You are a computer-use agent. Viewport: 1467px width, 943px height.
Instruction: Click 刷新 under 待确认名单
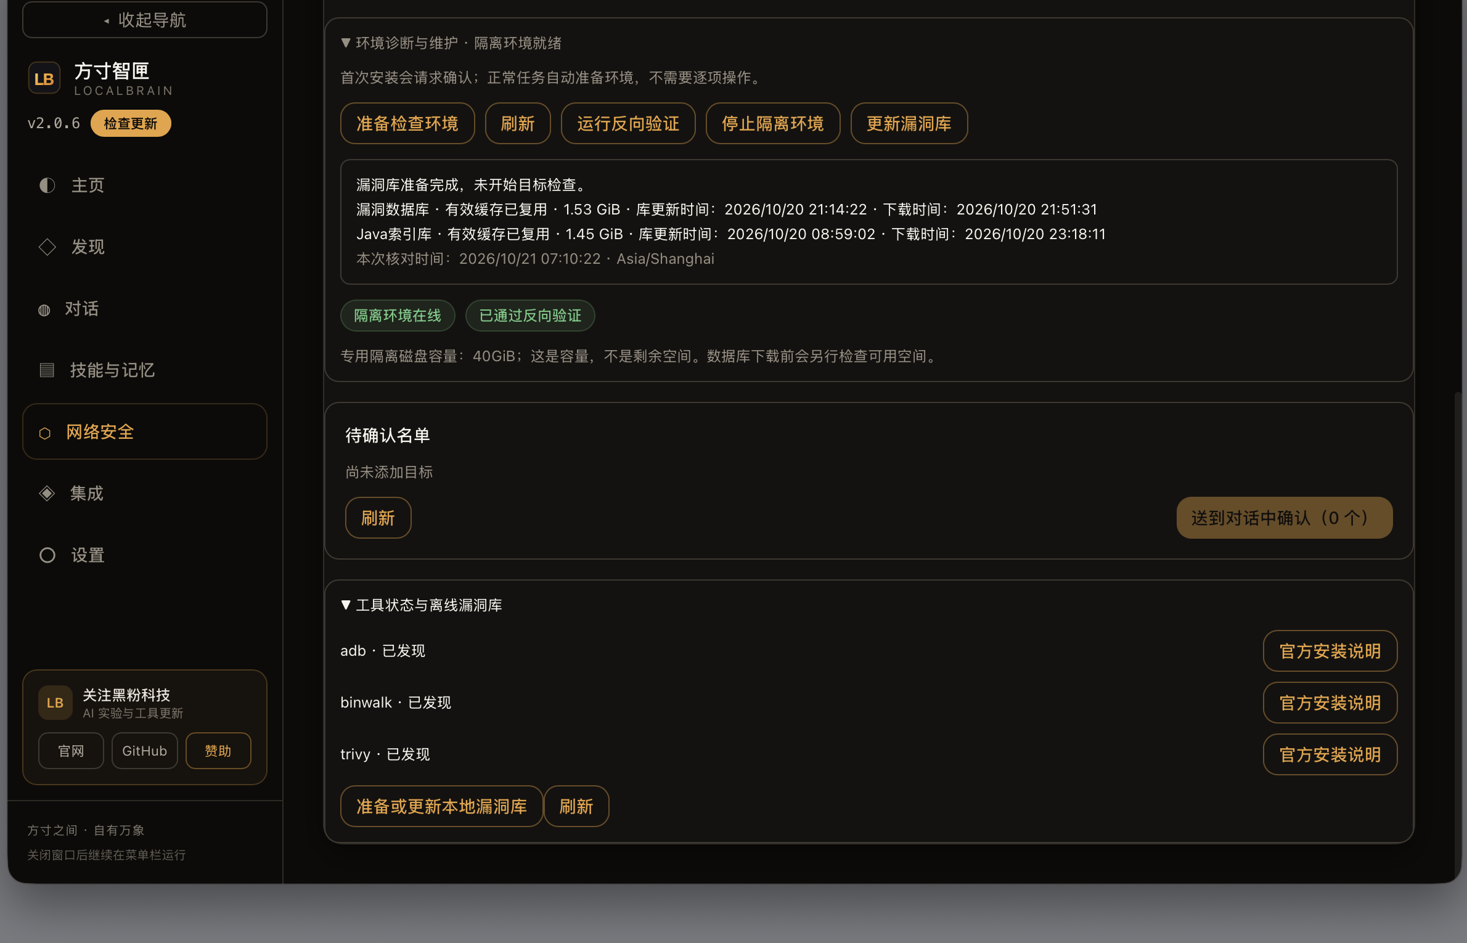tap(378, 518)
